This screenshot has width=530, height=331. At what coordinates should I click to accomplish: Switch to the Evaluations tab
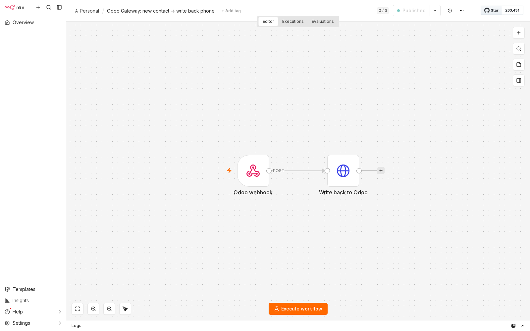[323, 22]
